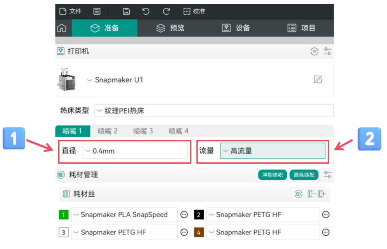Switch to the 预览 tab
The width and height of the screenshot is (387, 249).
pyautogui.click(x=170, y=28)
